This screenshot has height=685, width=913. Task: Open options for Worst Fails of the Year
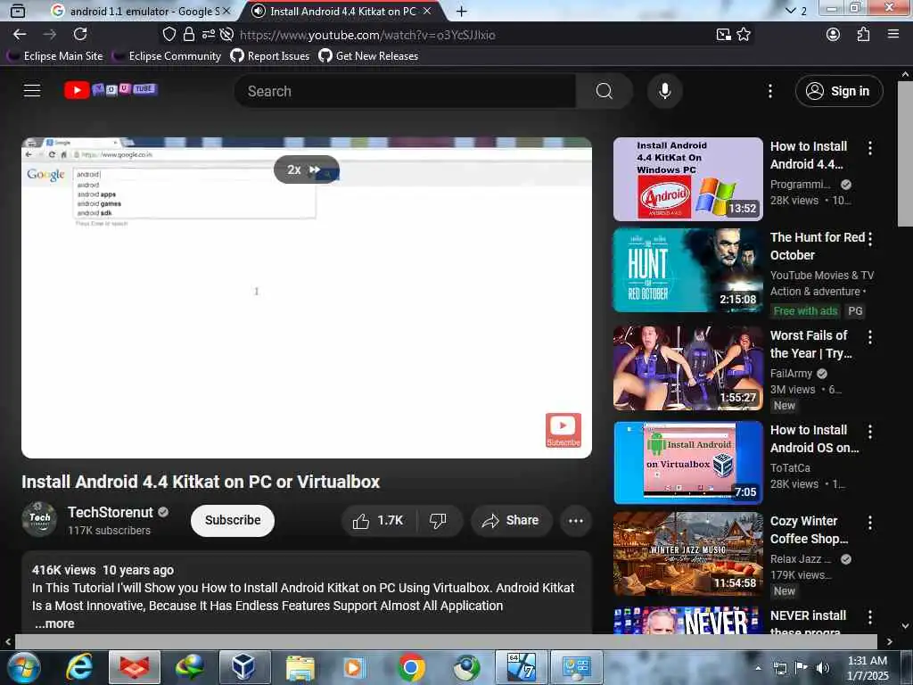coord(870,336)
